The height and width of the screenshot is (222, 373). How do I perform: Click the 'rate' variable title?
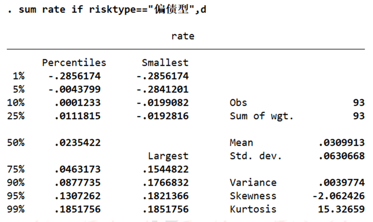(183, 36)
